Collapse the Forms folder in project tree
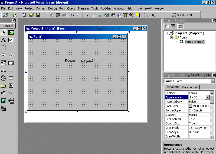The image size is (216, 154). pyautogui.click(x=171, y=37)
